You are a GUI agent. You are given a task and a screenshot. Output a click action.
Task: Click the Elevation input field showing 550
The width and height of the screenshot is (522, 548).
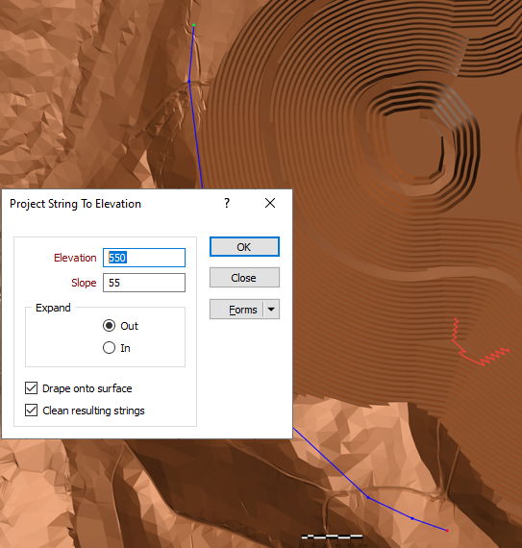point(144,258)
